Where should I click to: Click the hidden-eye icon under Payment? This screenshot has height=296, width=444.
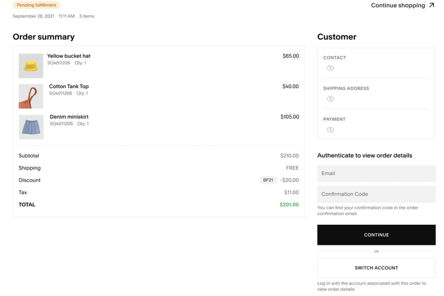[330, 130]
